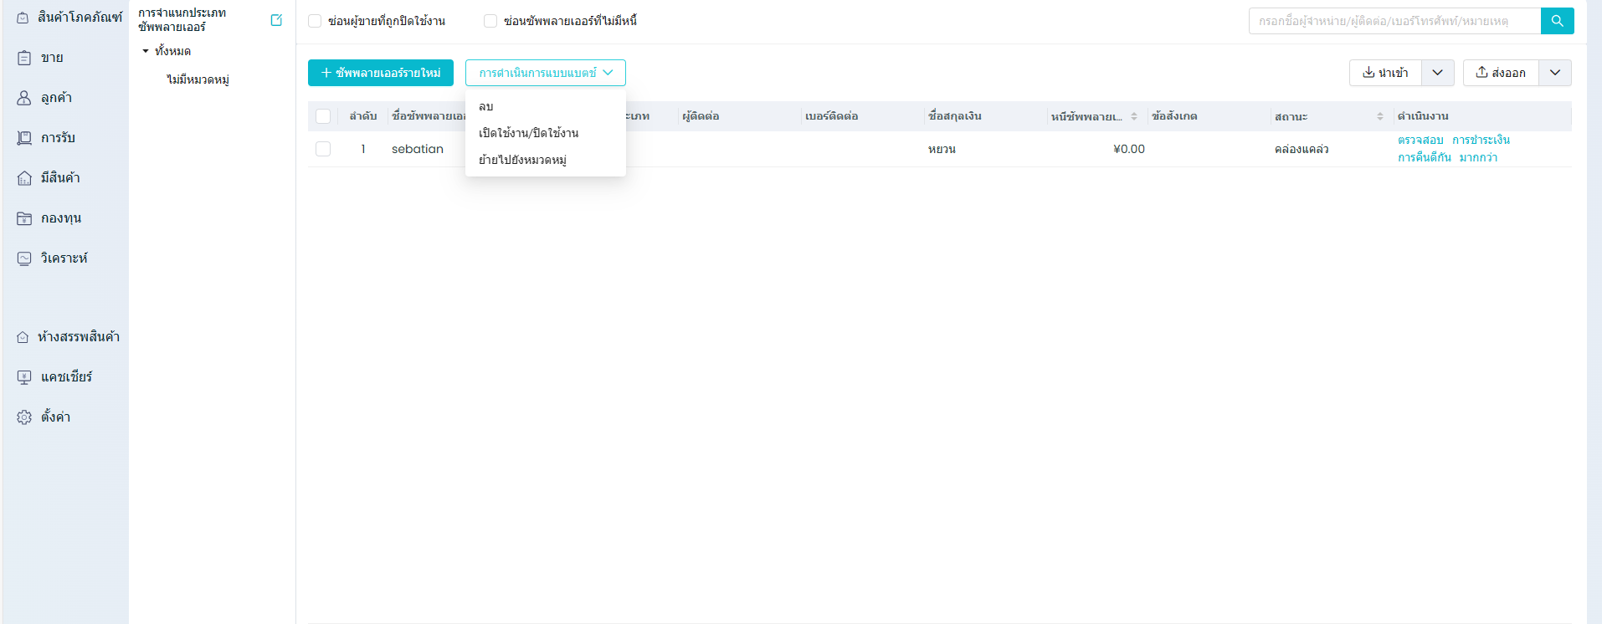Viewport: 1602px width, 624px height.
Task: Expand the arrow next to นำเข้า
Action: (1437, 73)
